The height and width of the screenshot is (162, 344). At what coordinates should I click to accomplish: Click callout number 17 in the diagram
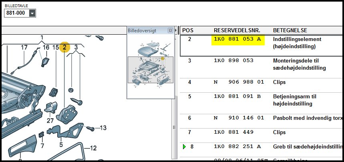[x=24, y=48]
